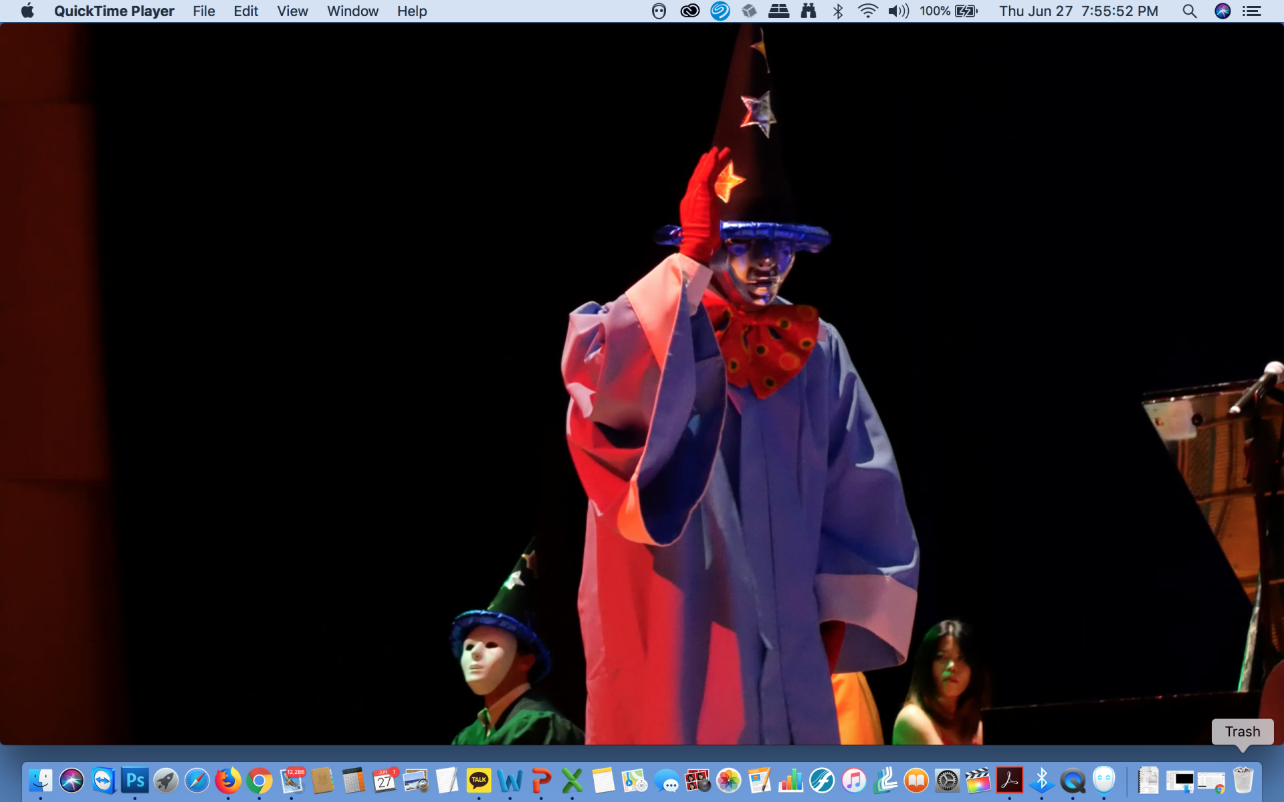Open Firefox in the dock
The width and height of the screenshot is (1284, 802).
coord(228,780)
